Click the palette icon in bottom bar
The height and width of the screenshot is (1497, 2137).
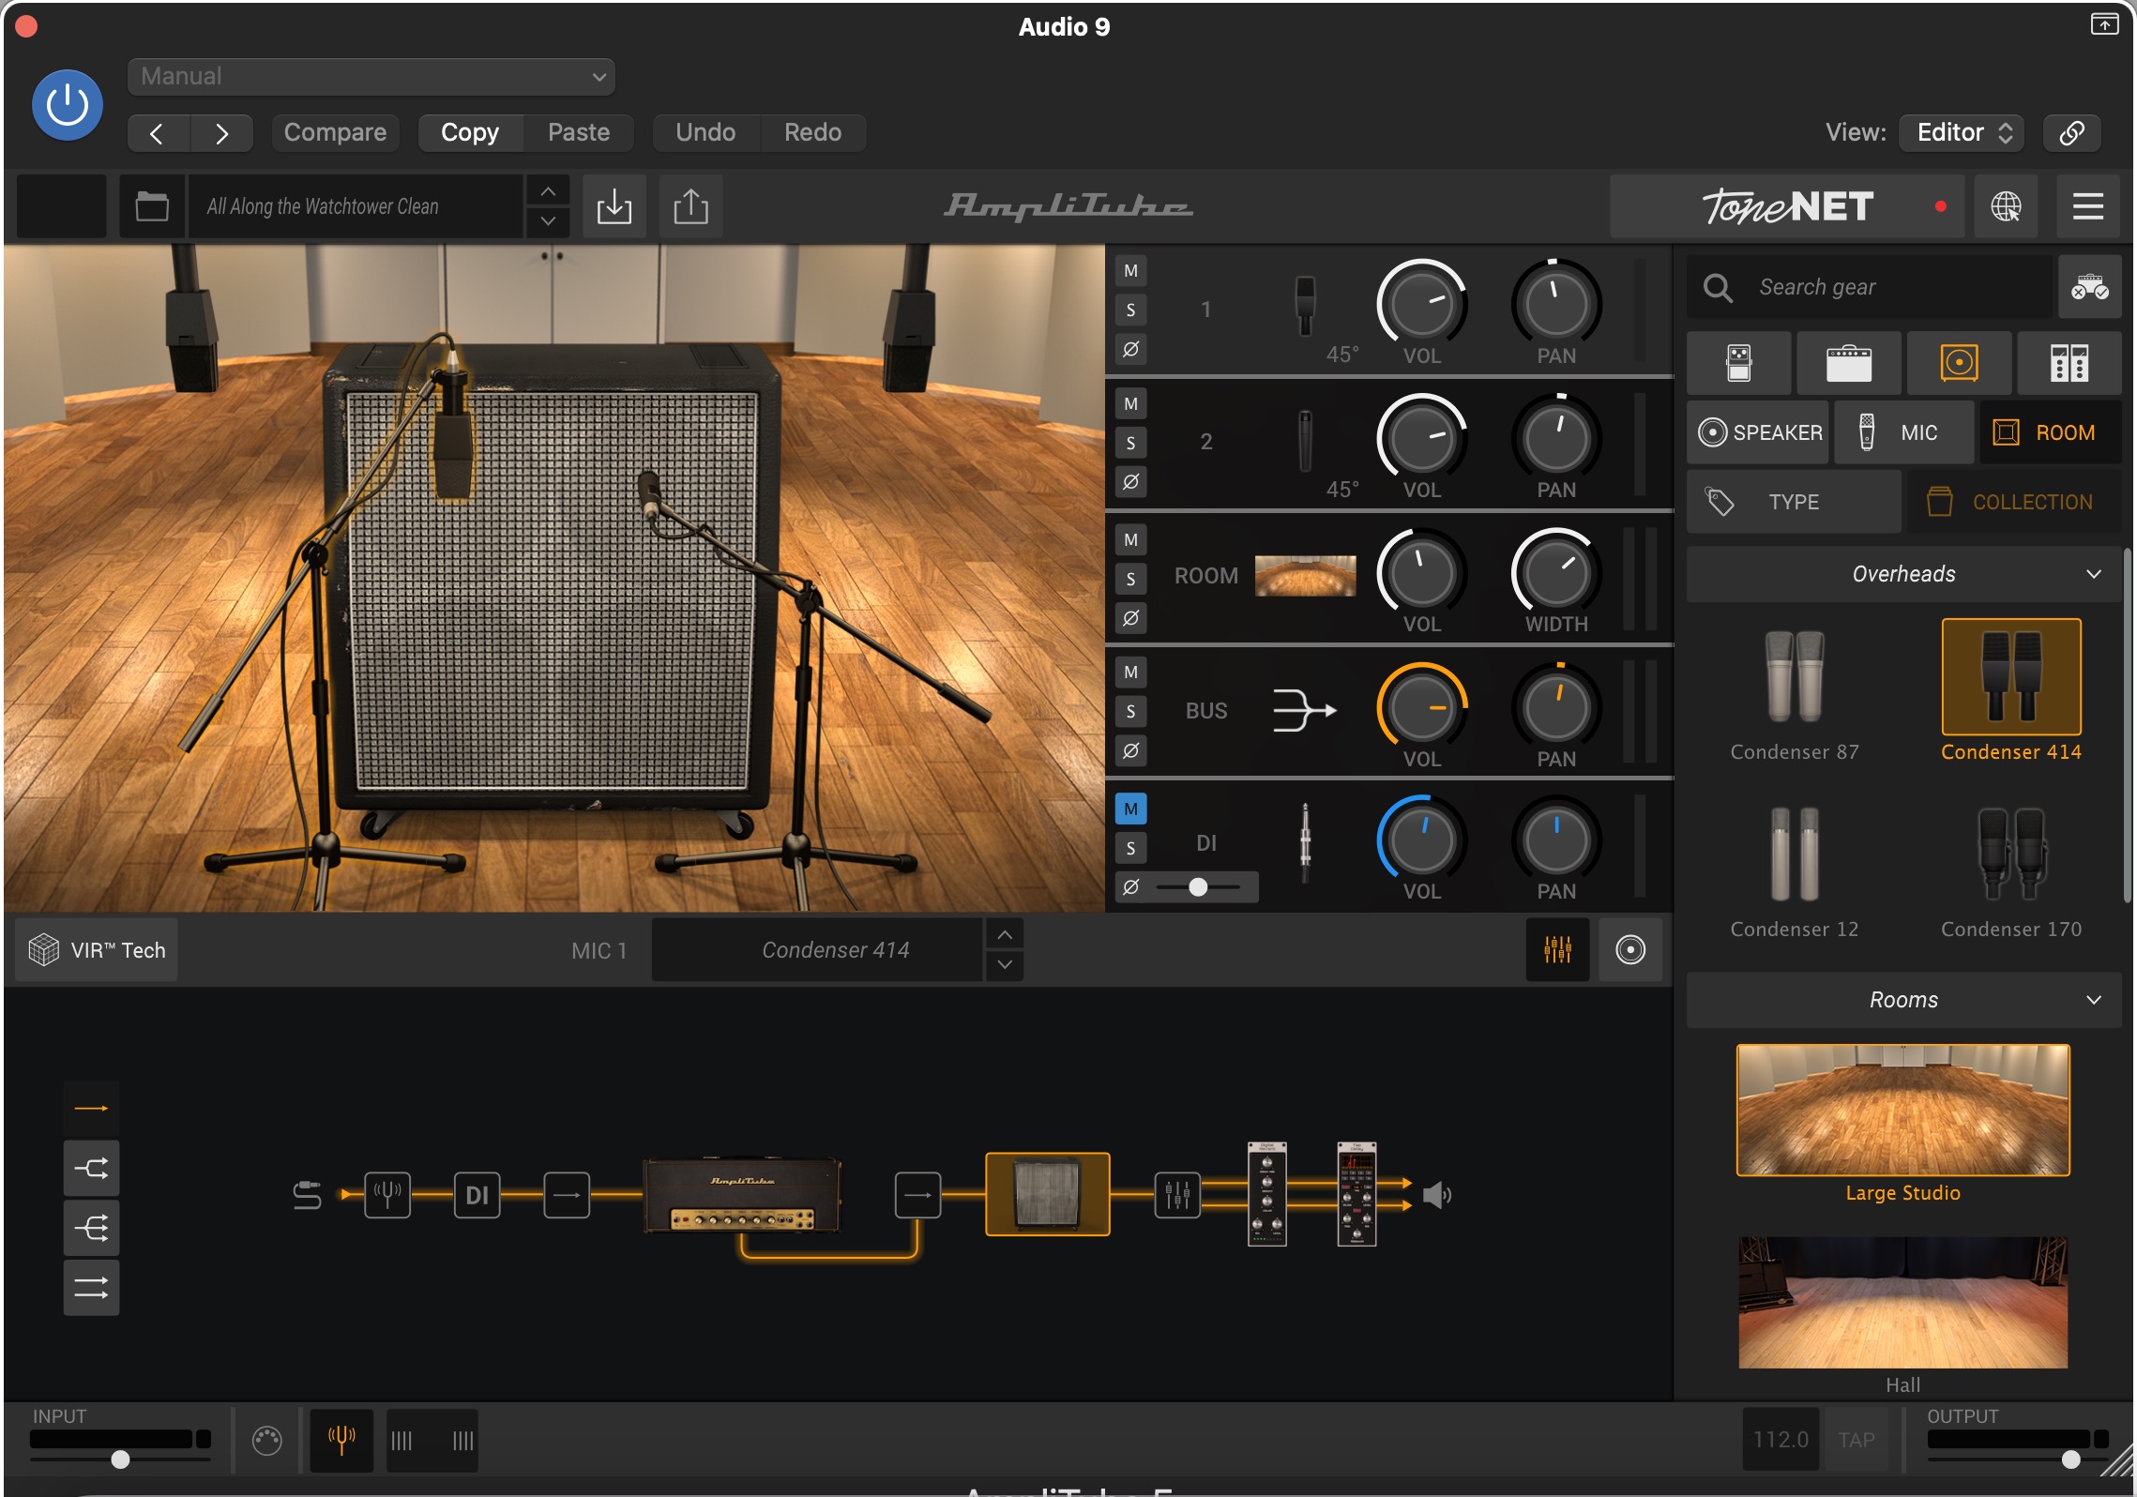tap(266, 1440)
